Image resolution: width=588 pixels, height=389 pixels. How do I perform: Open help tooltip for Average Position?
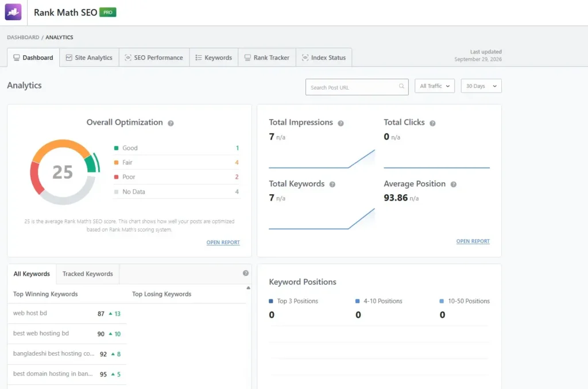tap(454, 184)
